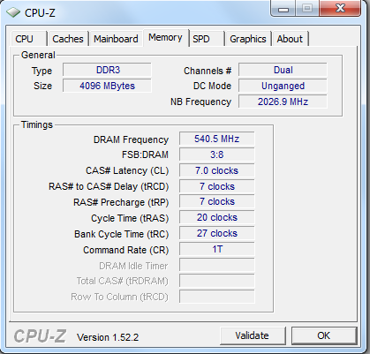Image resolution: width=370 pixels, height=354 pixels.
Task: Switch to the Graphics tab
Action: (248, 39)
